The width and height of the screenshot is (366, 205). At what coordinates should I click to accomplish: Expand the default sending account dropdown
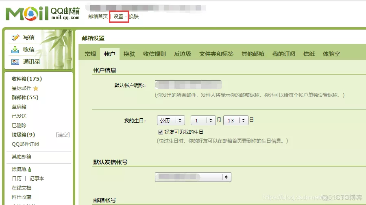coord(193,177)
